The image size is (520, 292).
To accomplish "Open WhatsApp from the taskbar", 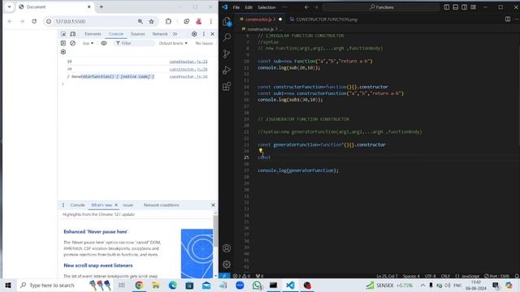I will (x=257, y=285).
